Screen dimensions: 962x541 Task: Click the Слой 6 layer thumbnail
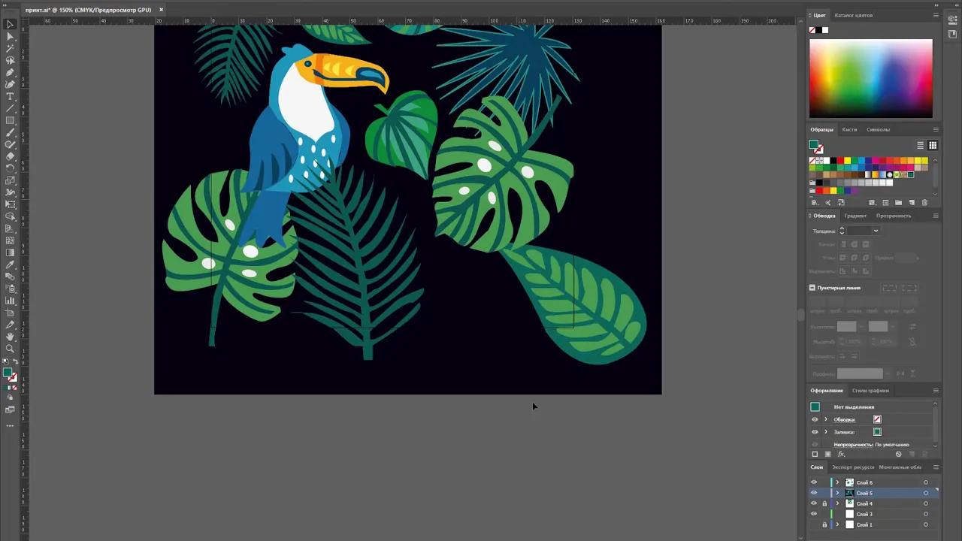click(x=849, y=482)
